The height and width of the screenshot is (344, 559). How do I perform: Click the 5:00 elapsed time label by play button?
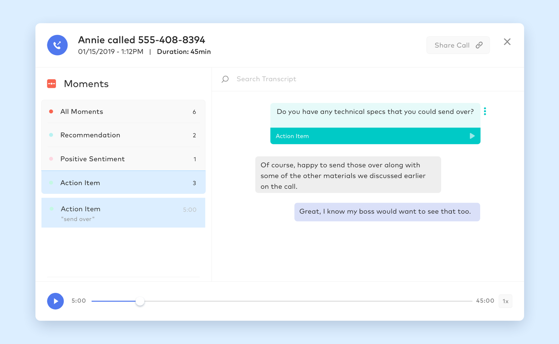point(79,301)
